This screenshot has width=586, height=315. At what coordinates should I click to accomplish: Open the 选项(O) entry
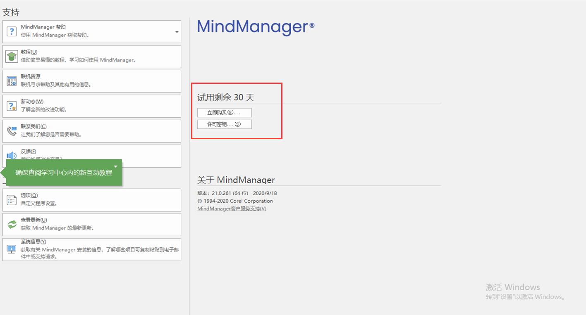pos(29,195)
